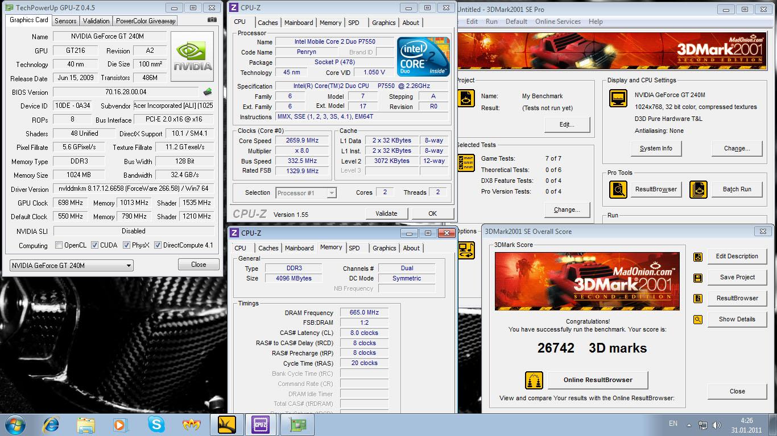Image resolution: width=777 pixels, height=436 pixels.
Task: Click the GPU-Z screenshot camera icon
Action: 212,20
